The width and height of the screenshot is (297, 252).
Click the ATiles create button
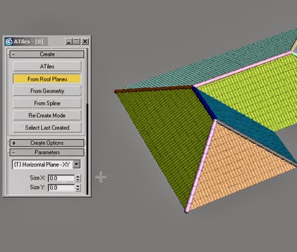[47, 66]
